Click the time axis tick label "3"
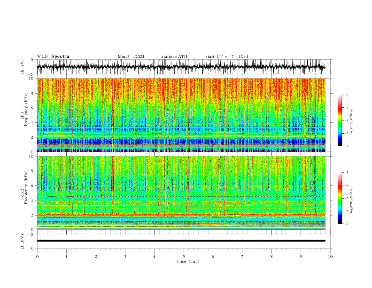The image size is (372, 288). (125, 256)
